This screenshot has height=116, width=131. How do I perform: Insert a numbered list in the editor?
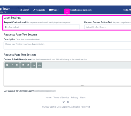click(x=28, y=65)
